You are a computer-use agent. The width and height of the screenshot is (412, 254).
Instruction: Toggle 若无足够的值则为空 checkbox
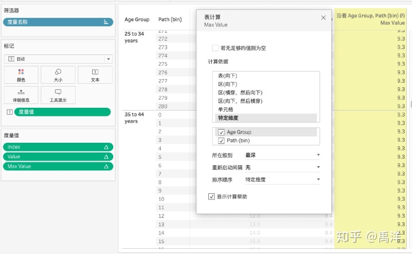[215, 48]
